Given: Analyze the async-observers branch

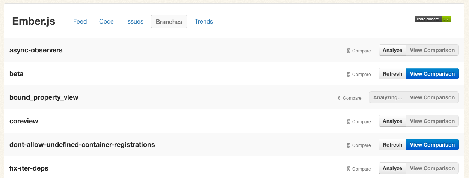Looking at the screenshot, I should click(x=392, y=50).
